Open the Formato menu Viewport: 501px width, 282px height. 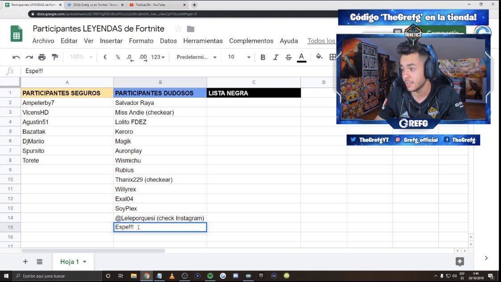pyautogui.click(x=141, y=41)
